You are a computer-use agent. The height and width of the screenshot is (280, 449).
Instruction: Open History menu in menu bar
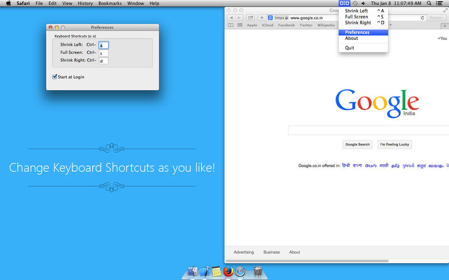[x=85, y=3]
